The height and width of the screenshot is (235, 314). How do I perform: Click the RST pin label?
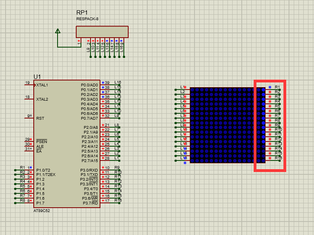click(x=40, y=118)
